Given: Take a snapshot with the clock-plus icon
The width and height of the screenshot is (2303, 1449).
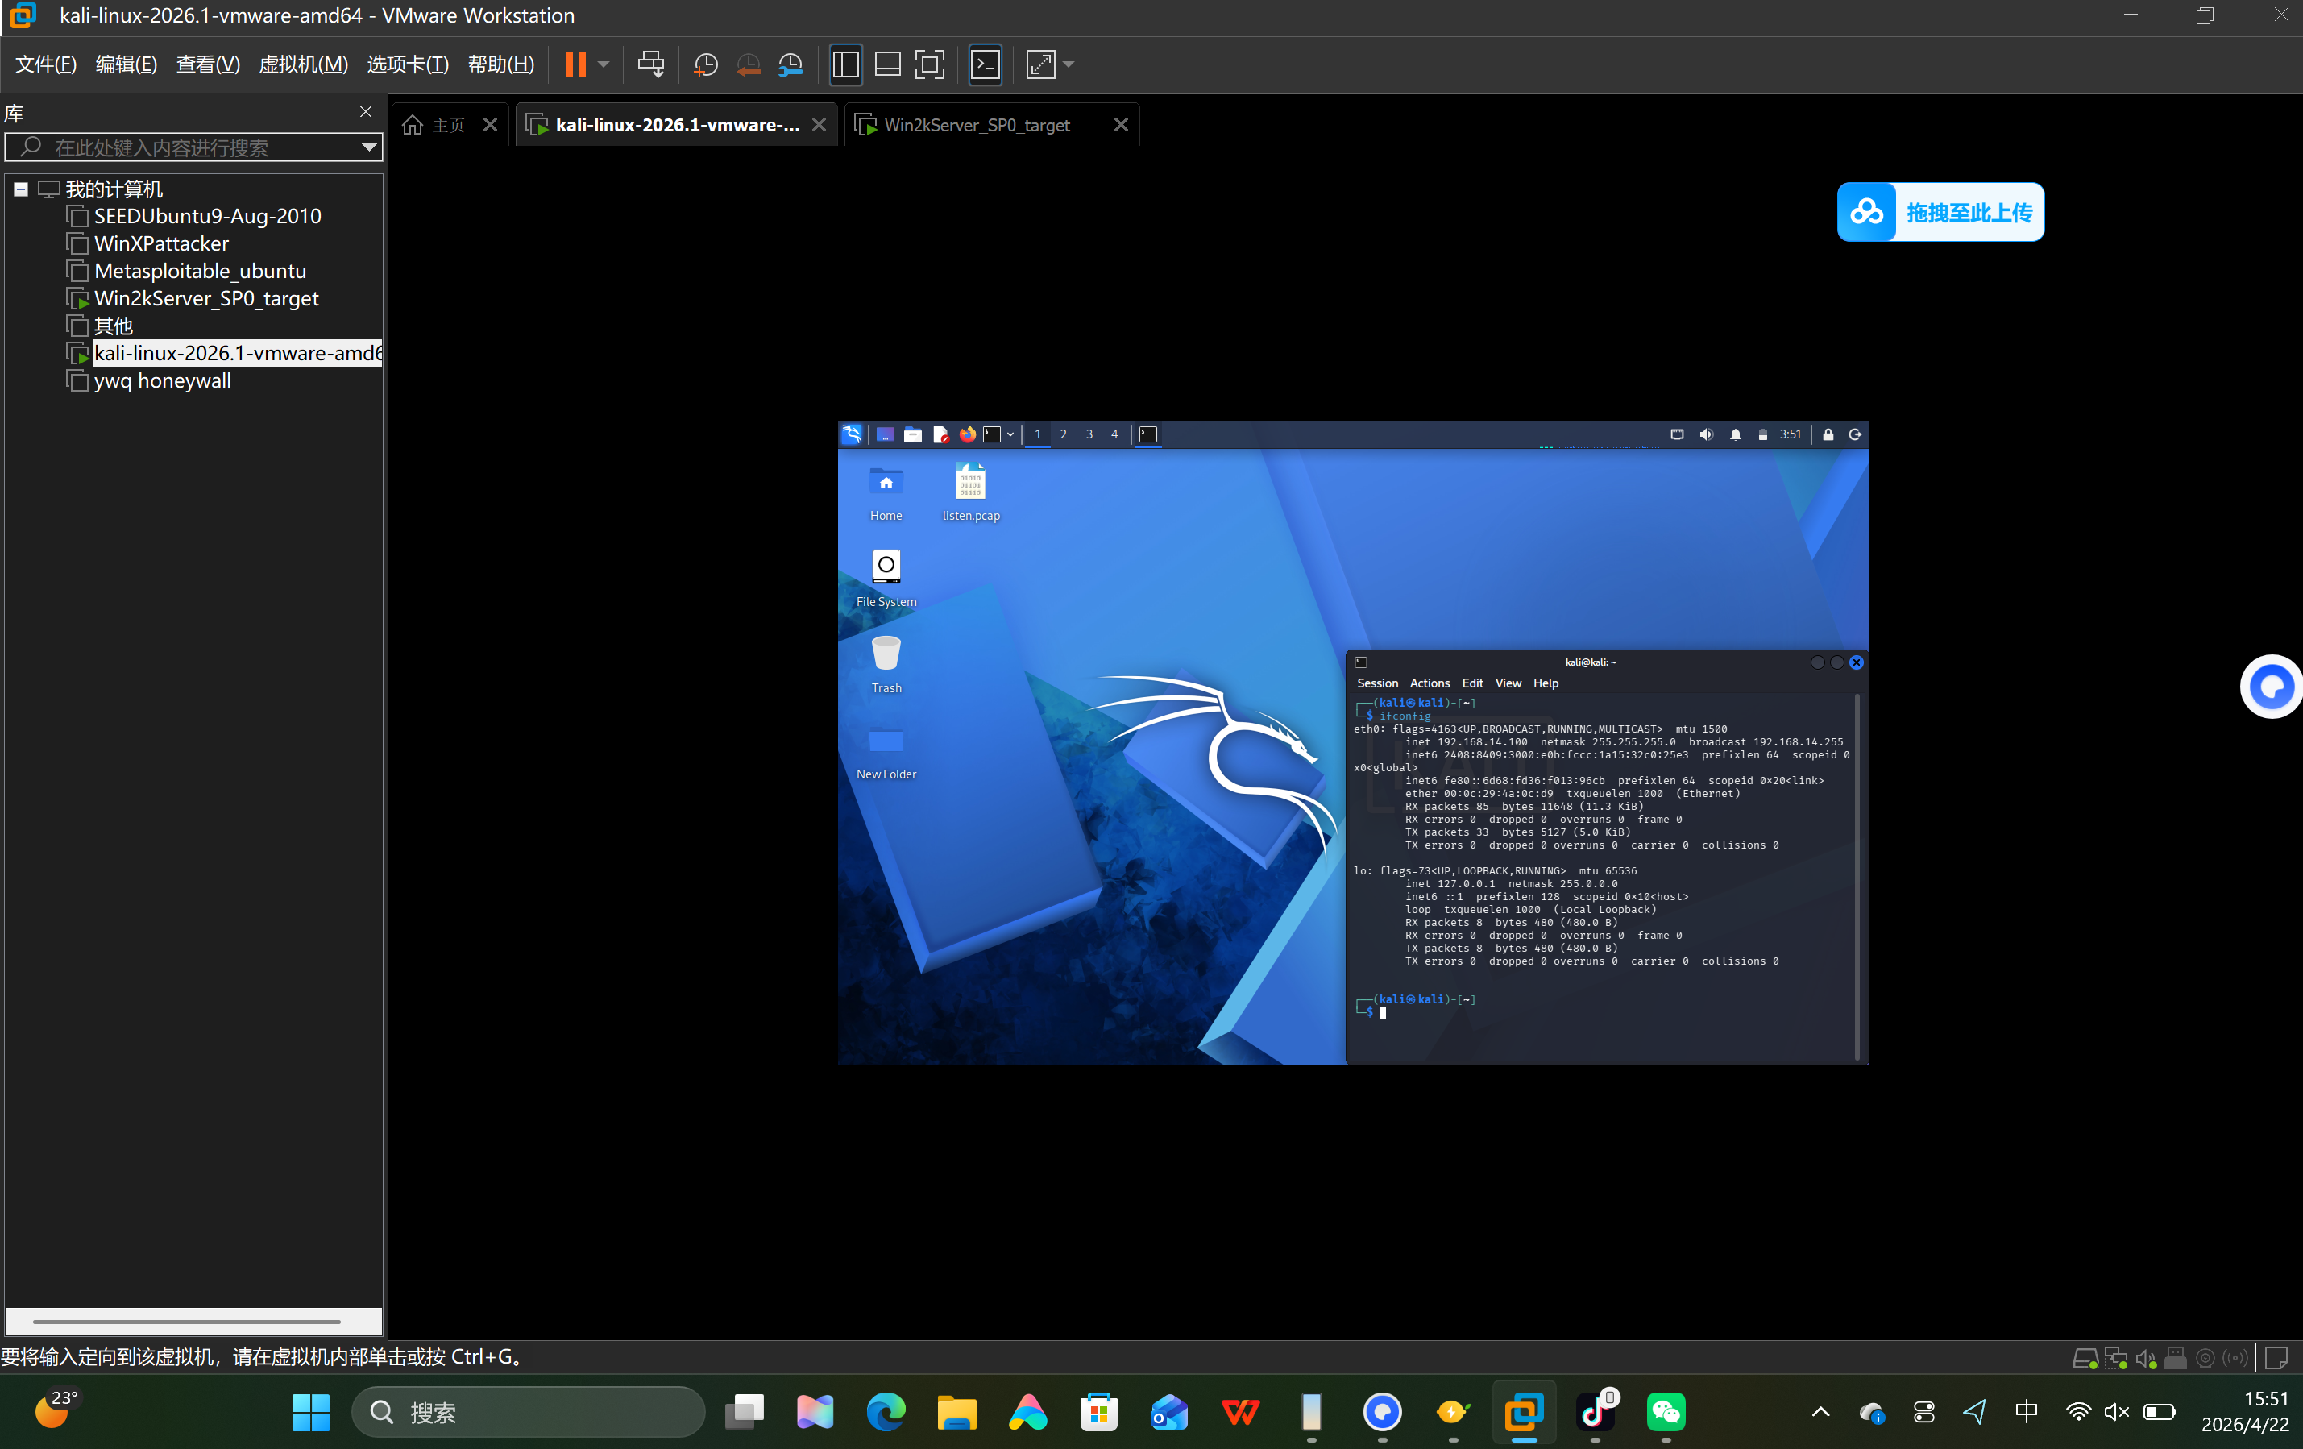Looking at the screenshot, I should pyautogui.click(x=706, y=64).
